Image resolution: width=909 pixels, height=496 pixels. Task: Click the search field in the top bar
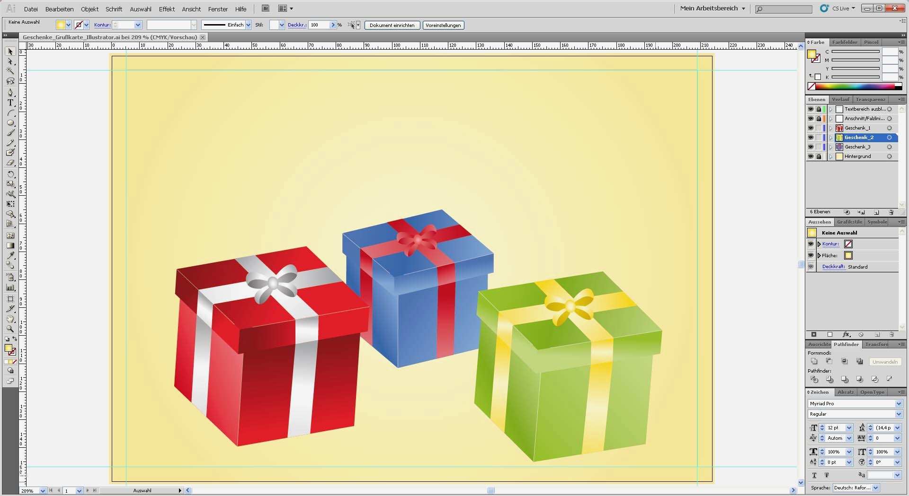pos(784,9)
